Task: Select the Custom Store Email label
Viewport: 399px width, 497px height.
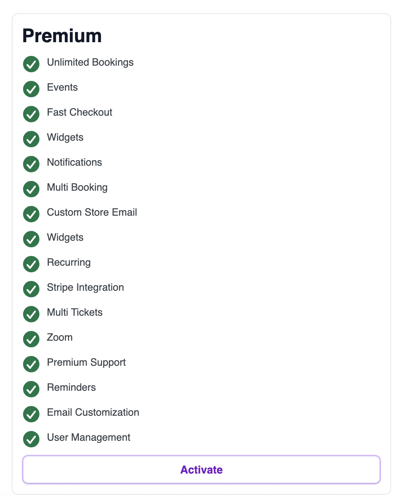Action: tap(92, 212)
